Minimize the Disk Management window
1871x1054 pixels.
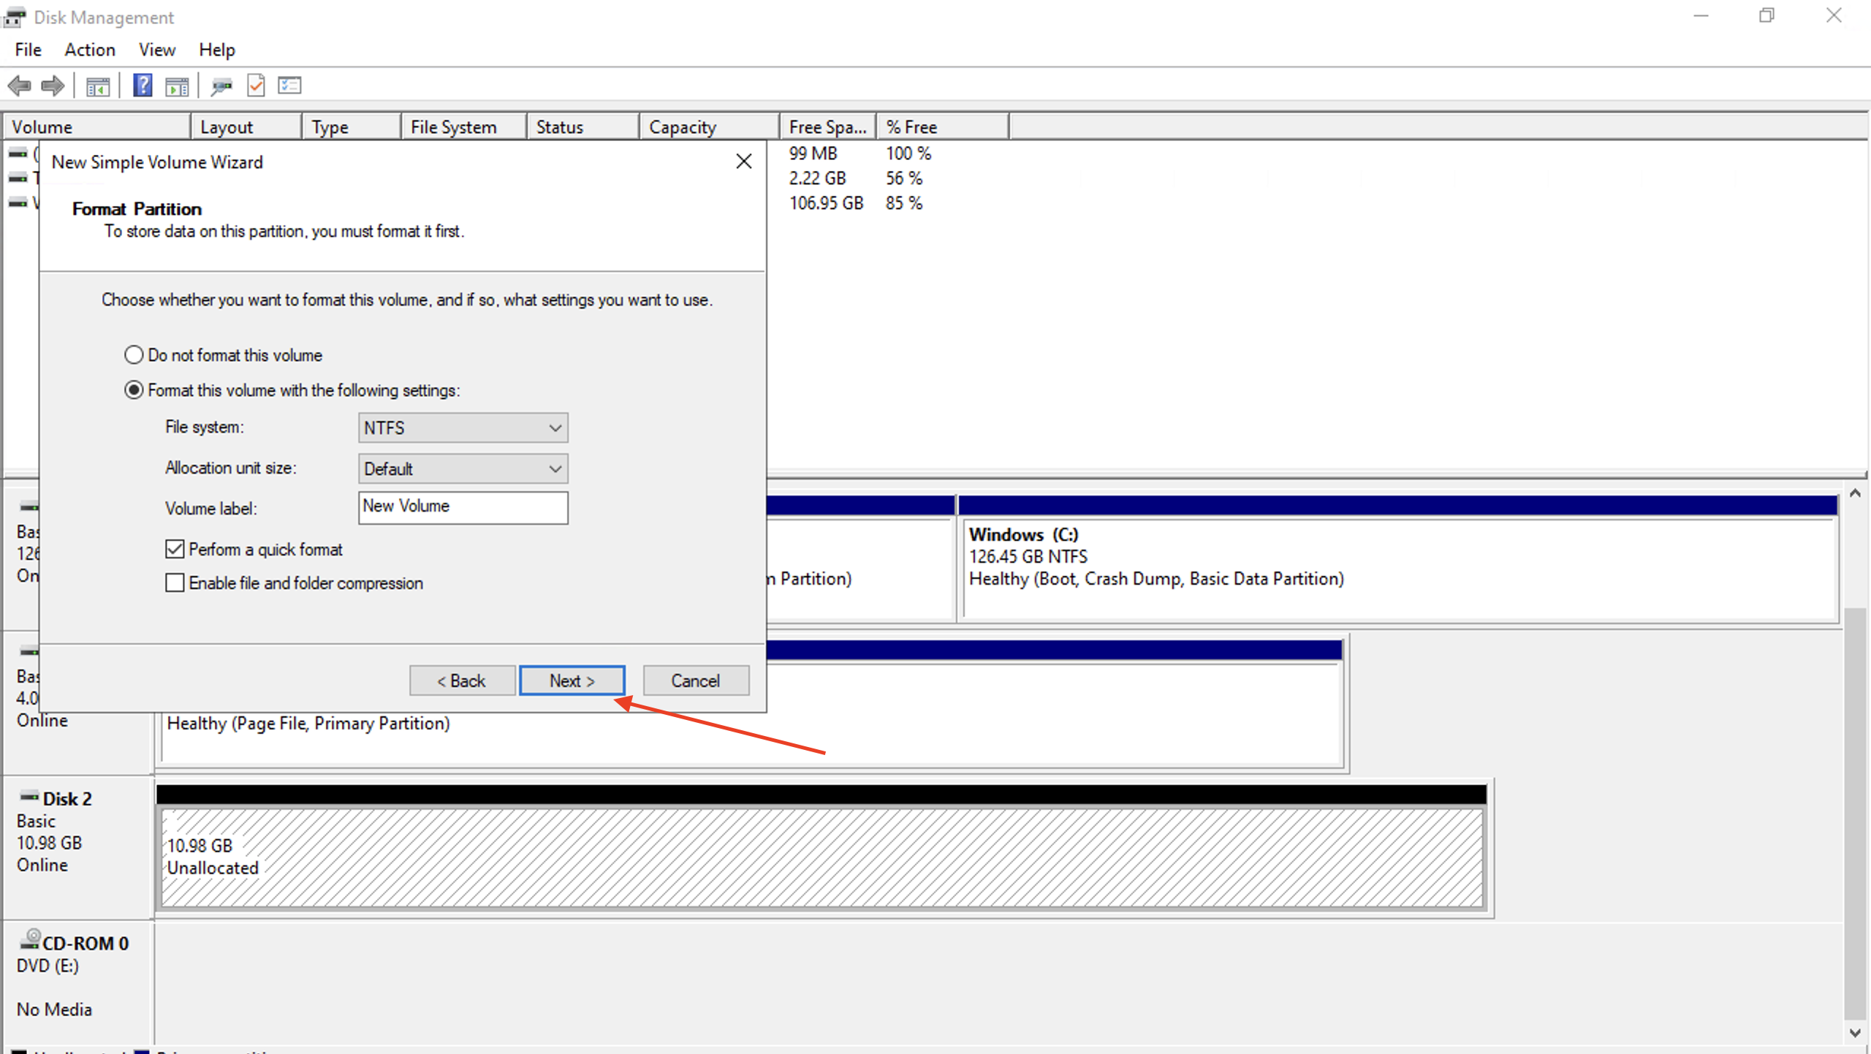[x=1701, y=16]
